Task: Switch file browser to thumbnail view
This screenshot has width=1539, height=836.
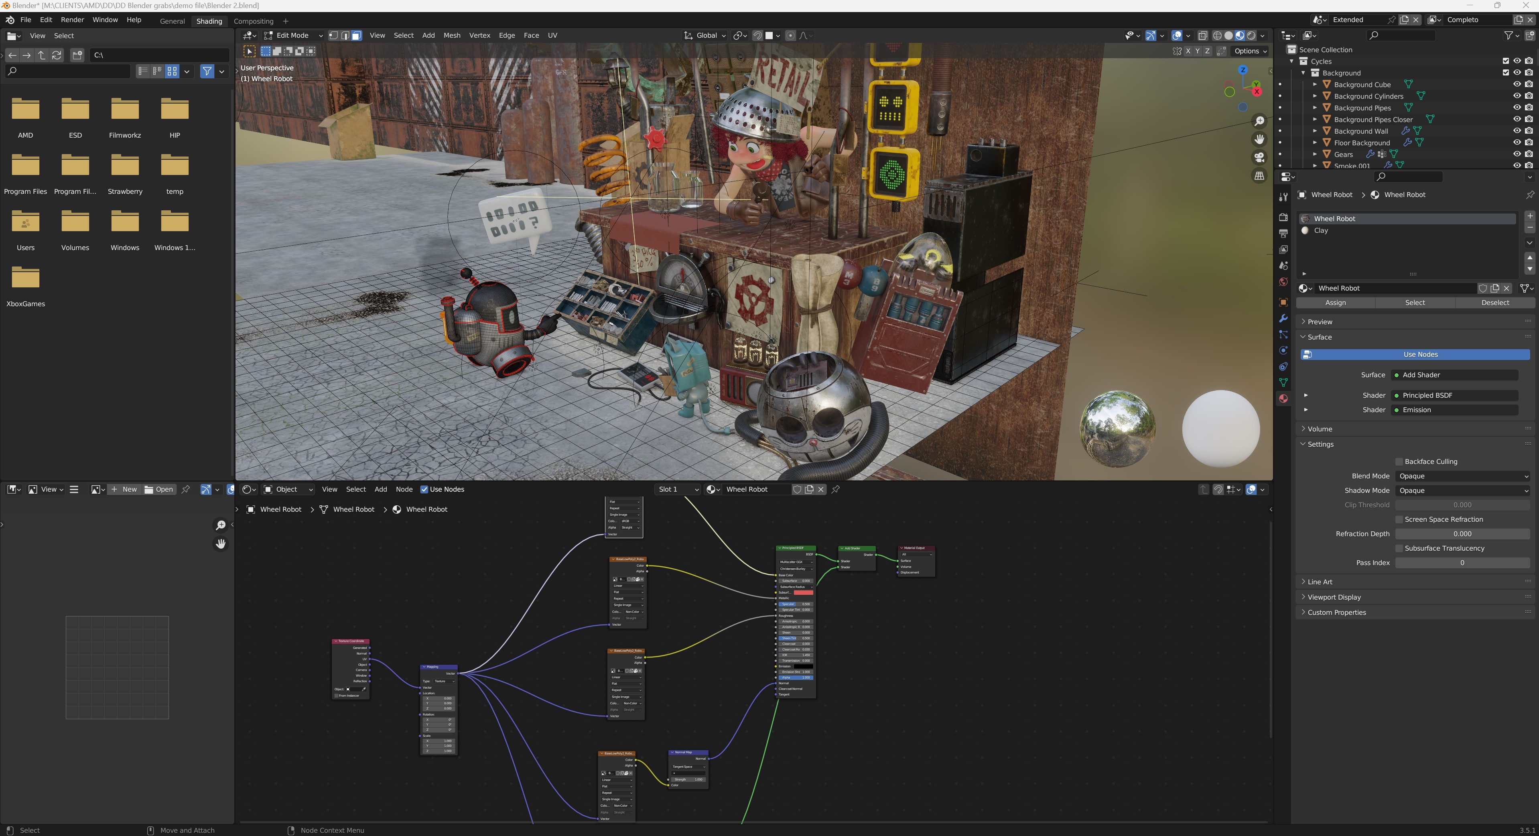Action: coord(172,71)
